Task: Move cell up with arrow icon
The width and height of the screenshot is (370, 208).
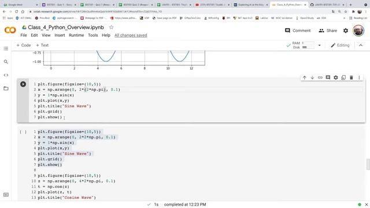Action: [x=305, y=77]
